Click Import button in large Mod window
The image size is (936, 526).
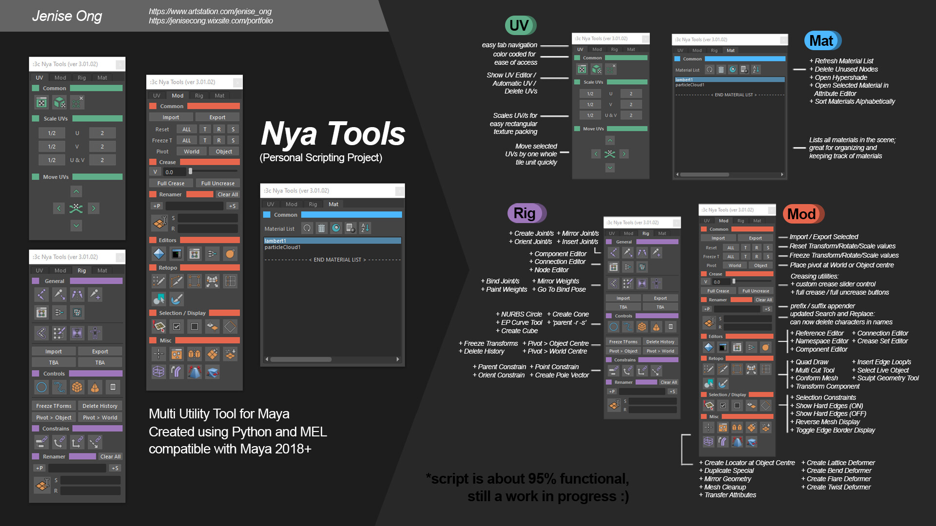pos(171,117)
